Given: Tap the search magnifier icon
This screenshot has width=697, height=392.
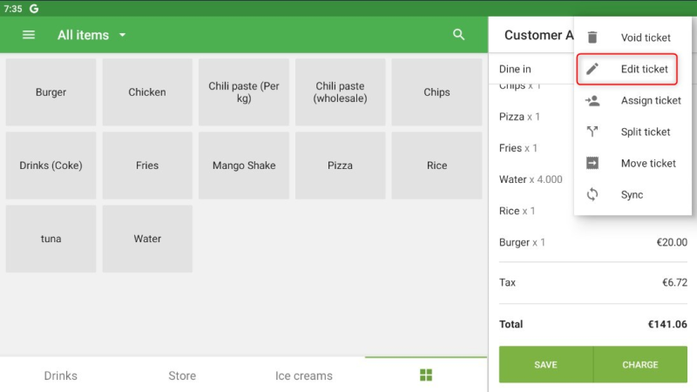Looking at the screenshot, I should [459, 35].
